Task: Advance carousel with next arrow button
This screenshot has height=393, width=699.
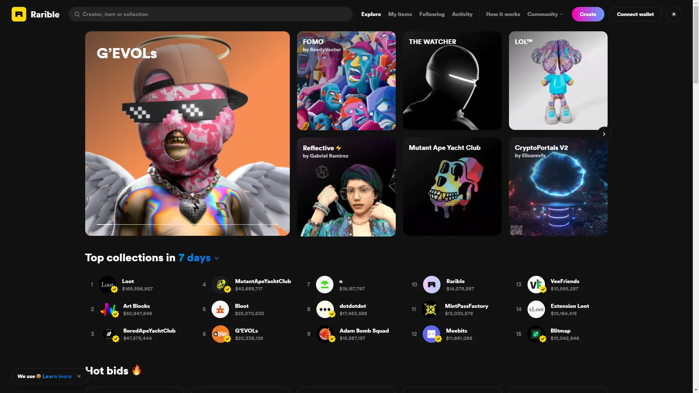Action: pos(604,134)
